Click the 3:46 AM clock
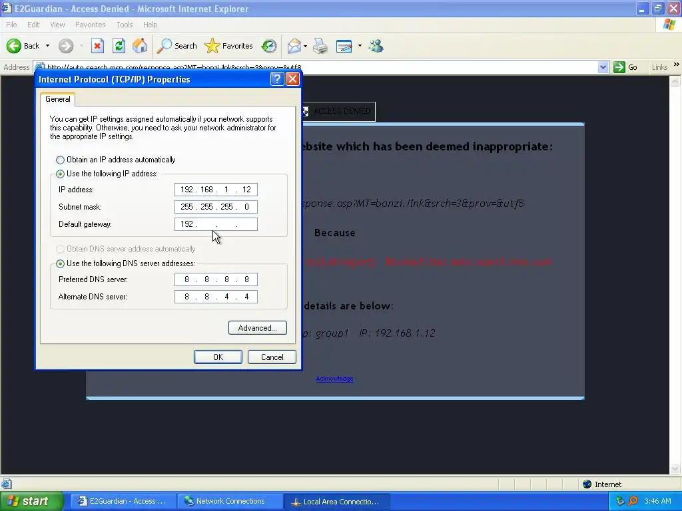The width and height of the screenshot is (682, 511). point(657,501)
